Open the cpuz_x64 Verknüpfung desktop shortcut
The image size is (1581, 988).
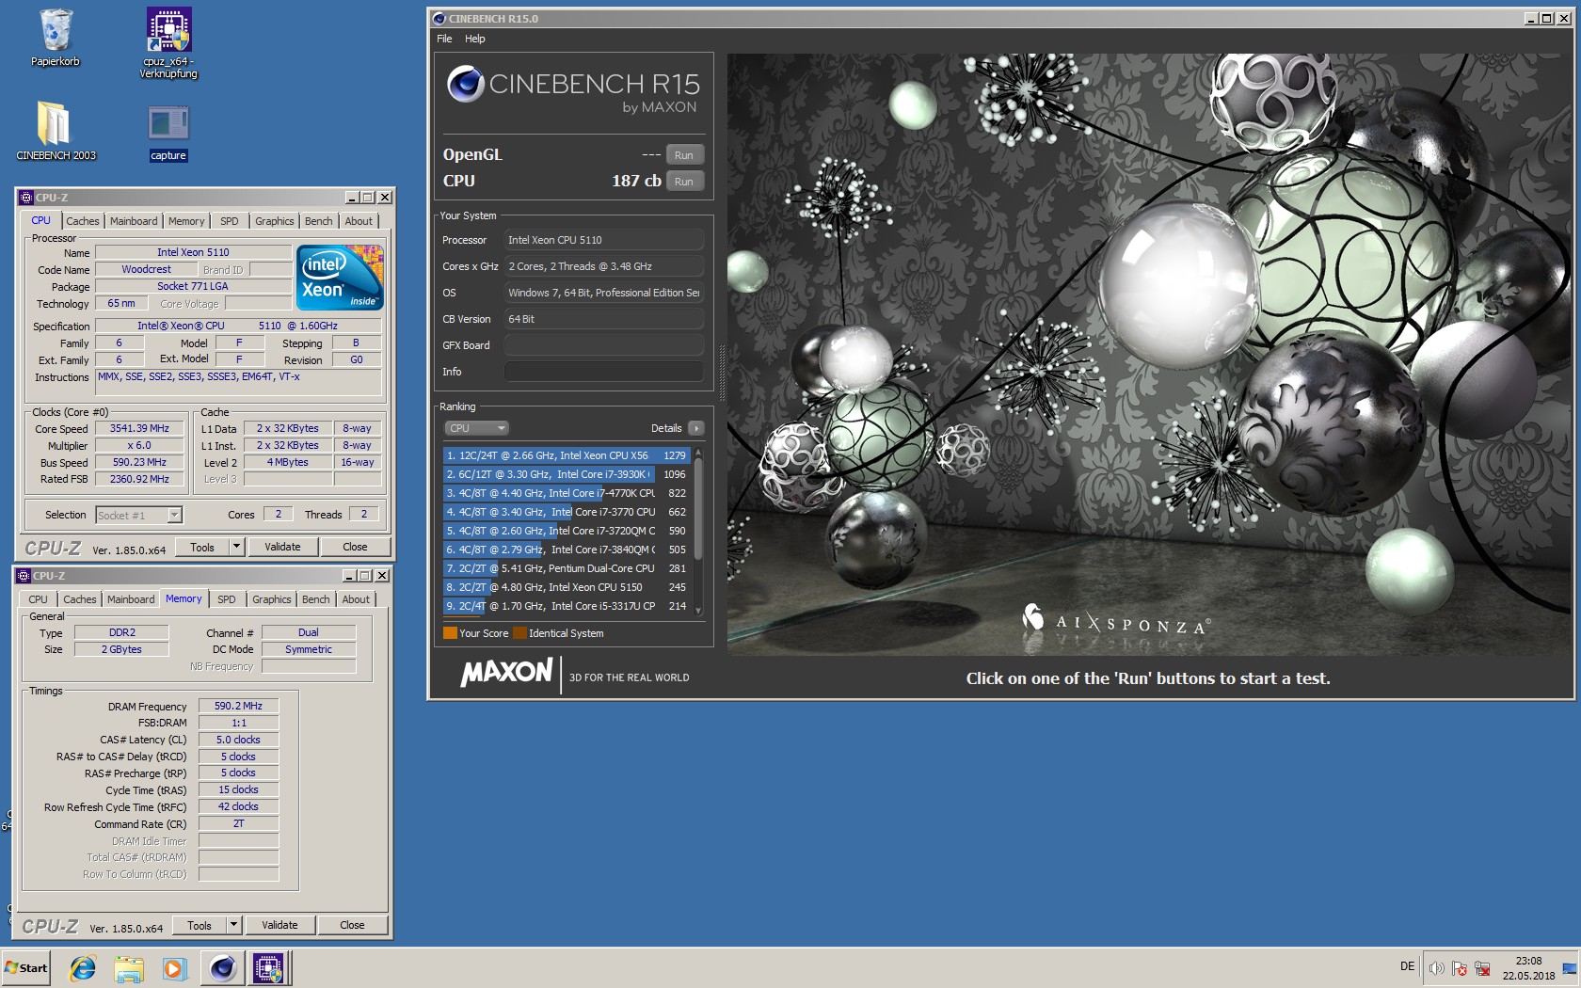168,42
